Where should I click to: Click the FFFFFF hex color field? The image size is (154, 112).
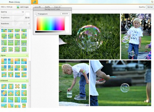coord(65,14)
